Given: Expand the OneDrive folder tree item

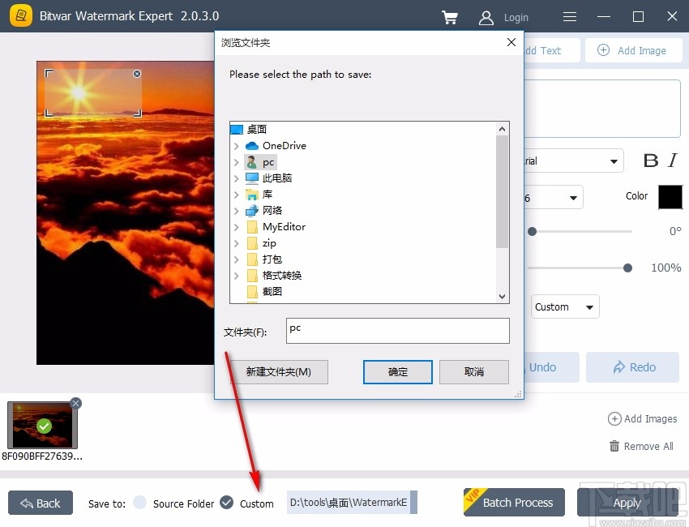Looking at the screenshot, I should click(x=236, y=146).
